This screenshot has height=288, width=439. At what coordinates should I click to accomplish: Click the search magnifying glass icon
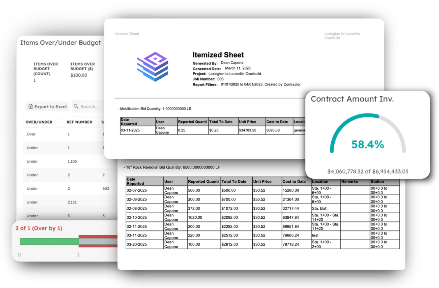point(75,106)
